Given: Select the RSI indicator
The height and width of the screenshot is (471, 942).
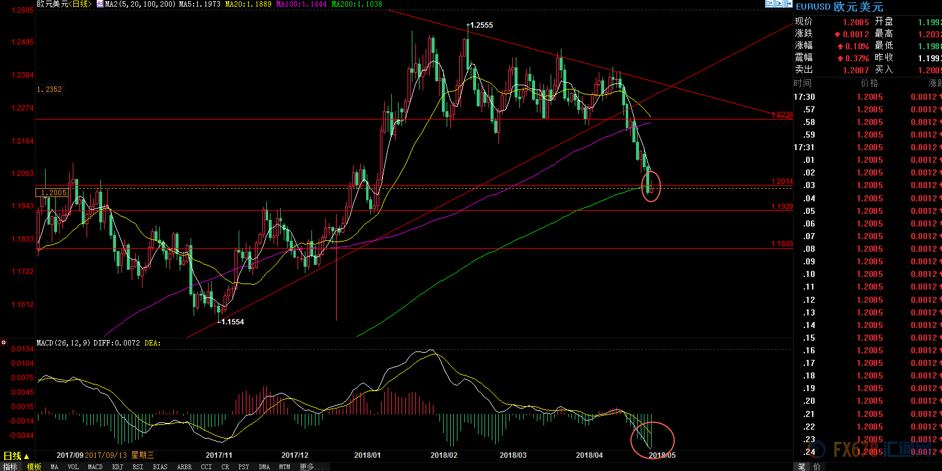Looking at the screenshot, I should point(138,467).
